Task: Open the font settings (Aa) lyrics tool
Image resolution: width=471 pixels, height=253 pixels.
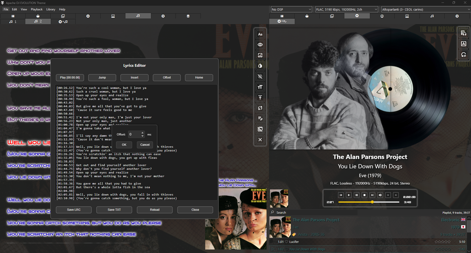Action: tap(260, 34)
